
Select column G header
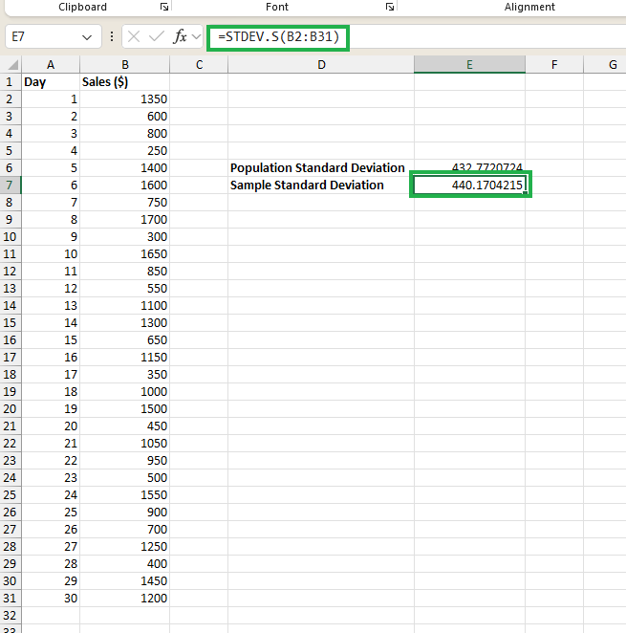tap(605, 65)
